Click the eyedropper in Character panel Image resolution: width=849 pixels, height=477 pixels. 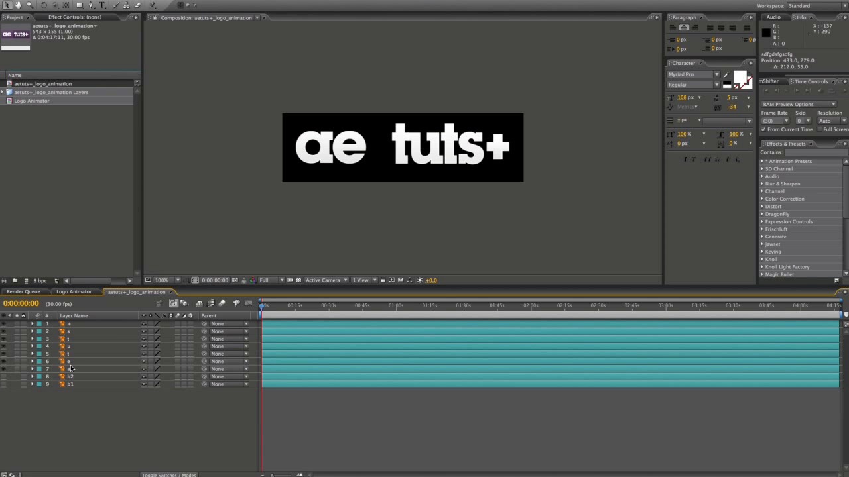pyautogui.click(x=726, y=74)
